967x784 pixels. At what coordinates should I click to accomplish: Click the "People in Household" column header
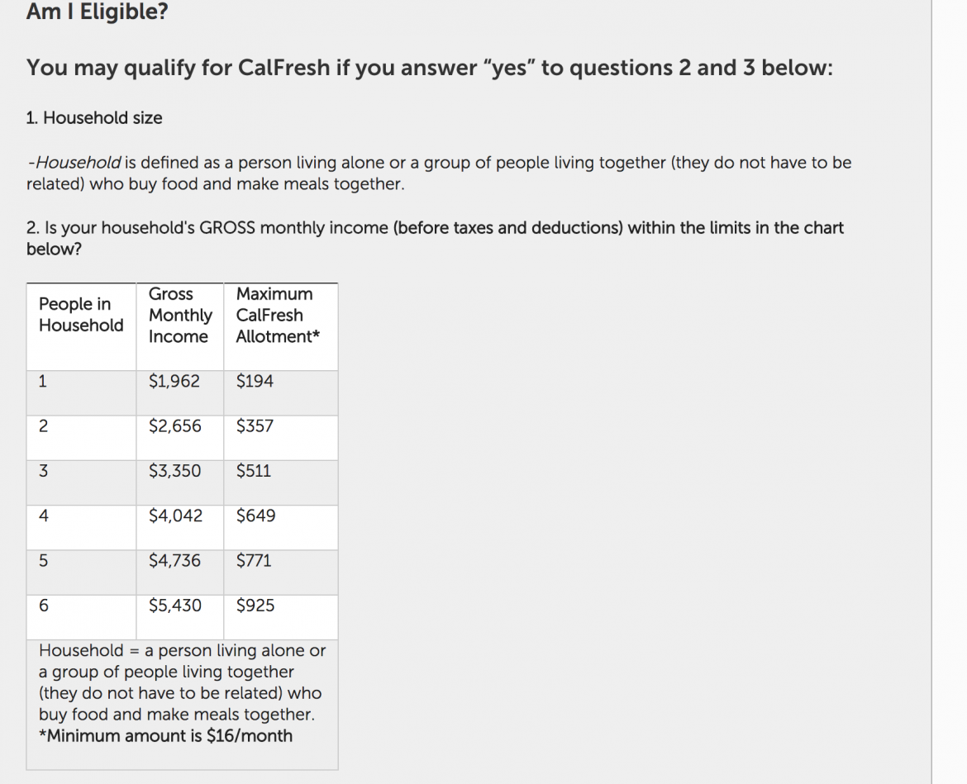coord(81,315)
